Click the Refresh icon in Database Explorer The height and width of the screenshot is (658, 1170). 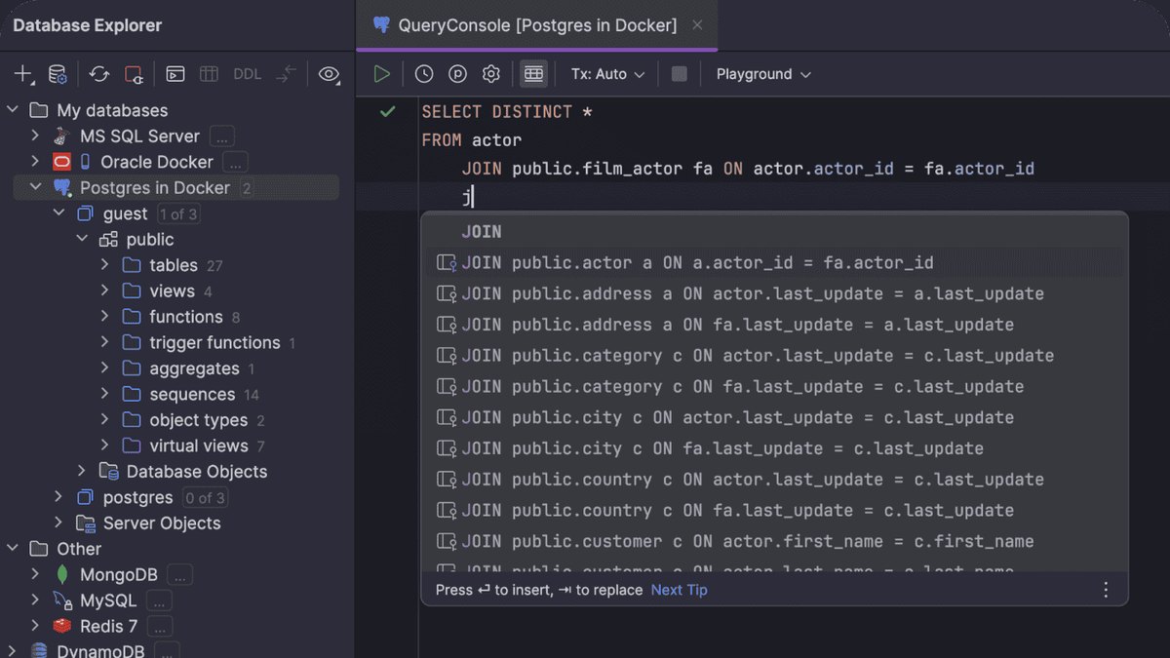click(x=99, y=74)
